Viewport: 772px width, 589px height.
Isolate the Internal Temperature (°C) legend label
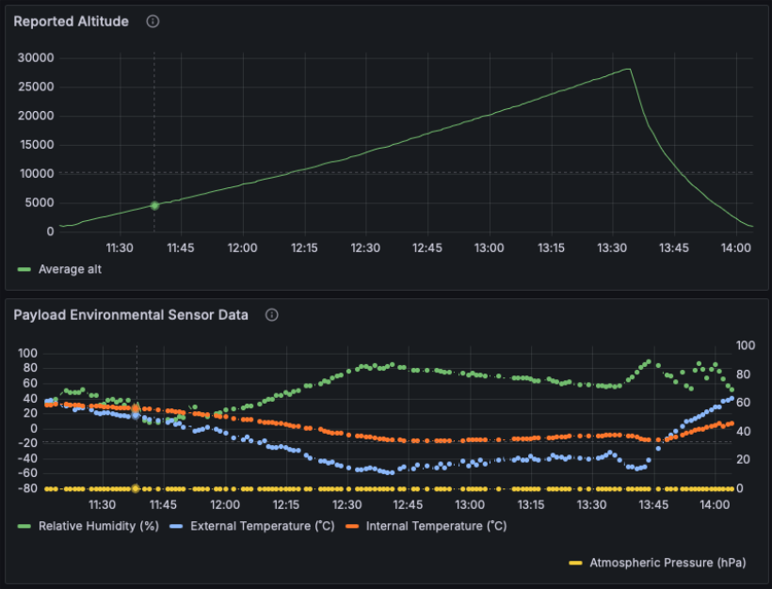click(436, 526)
